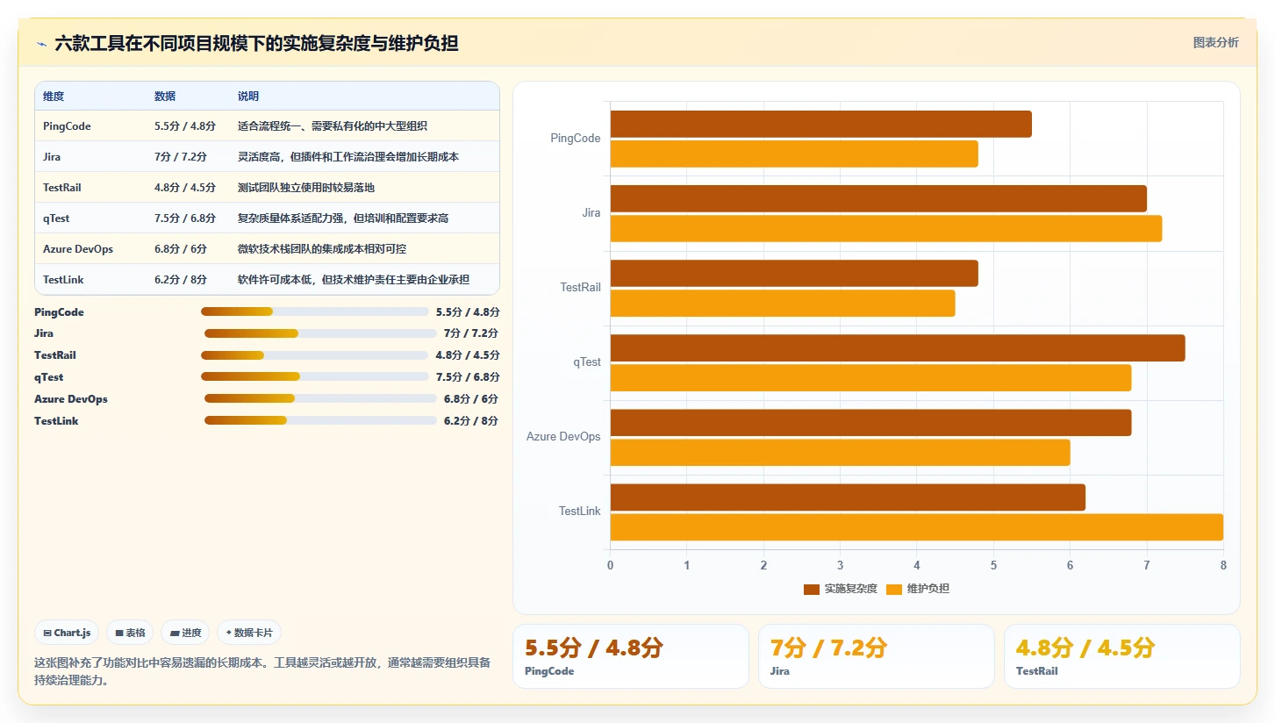This screenshot has width=1275, height=723.
Task: Click the 6.8分 / 6分 value next to Azure DevOps progress bar
Action: 471,398
